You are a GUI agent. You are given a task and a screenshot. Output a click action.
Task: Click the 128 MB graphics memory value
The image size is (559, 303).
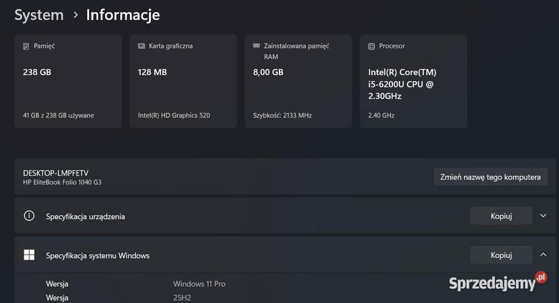pos(152,72)
